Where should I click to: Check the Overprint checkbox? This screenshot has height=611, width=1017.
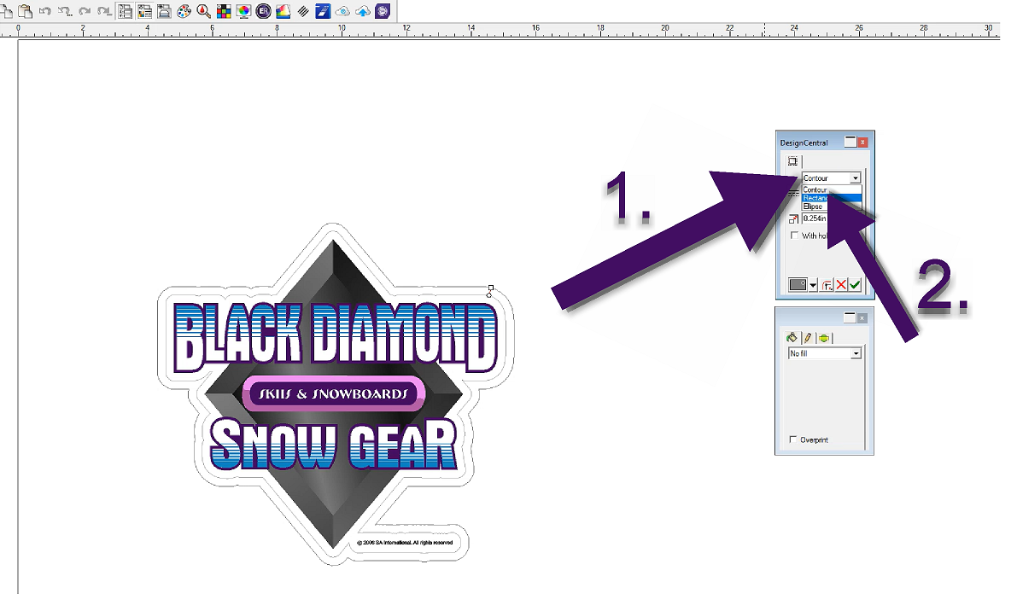point(793,440)
